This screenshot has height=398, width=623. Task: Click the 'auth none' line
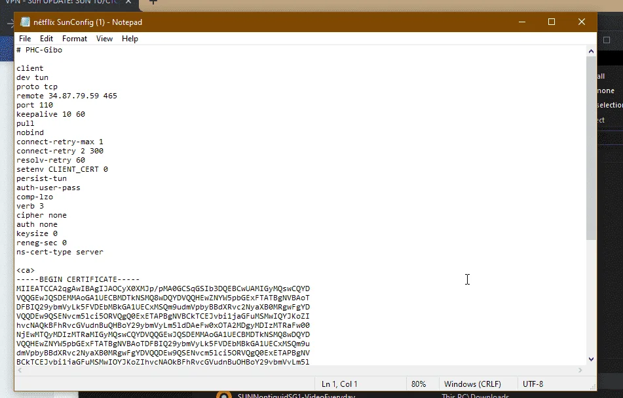click(37, 224)
